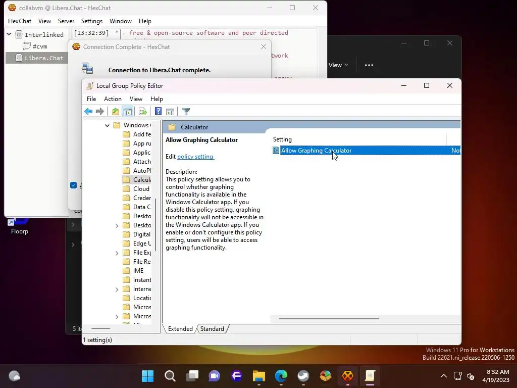
Task: Expand the second Deskto folder node
Action: 117,226
